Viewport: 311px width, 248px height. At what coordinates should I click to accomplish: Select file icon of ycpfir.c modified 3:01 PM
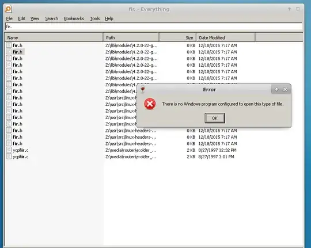(x=9, y=157)
